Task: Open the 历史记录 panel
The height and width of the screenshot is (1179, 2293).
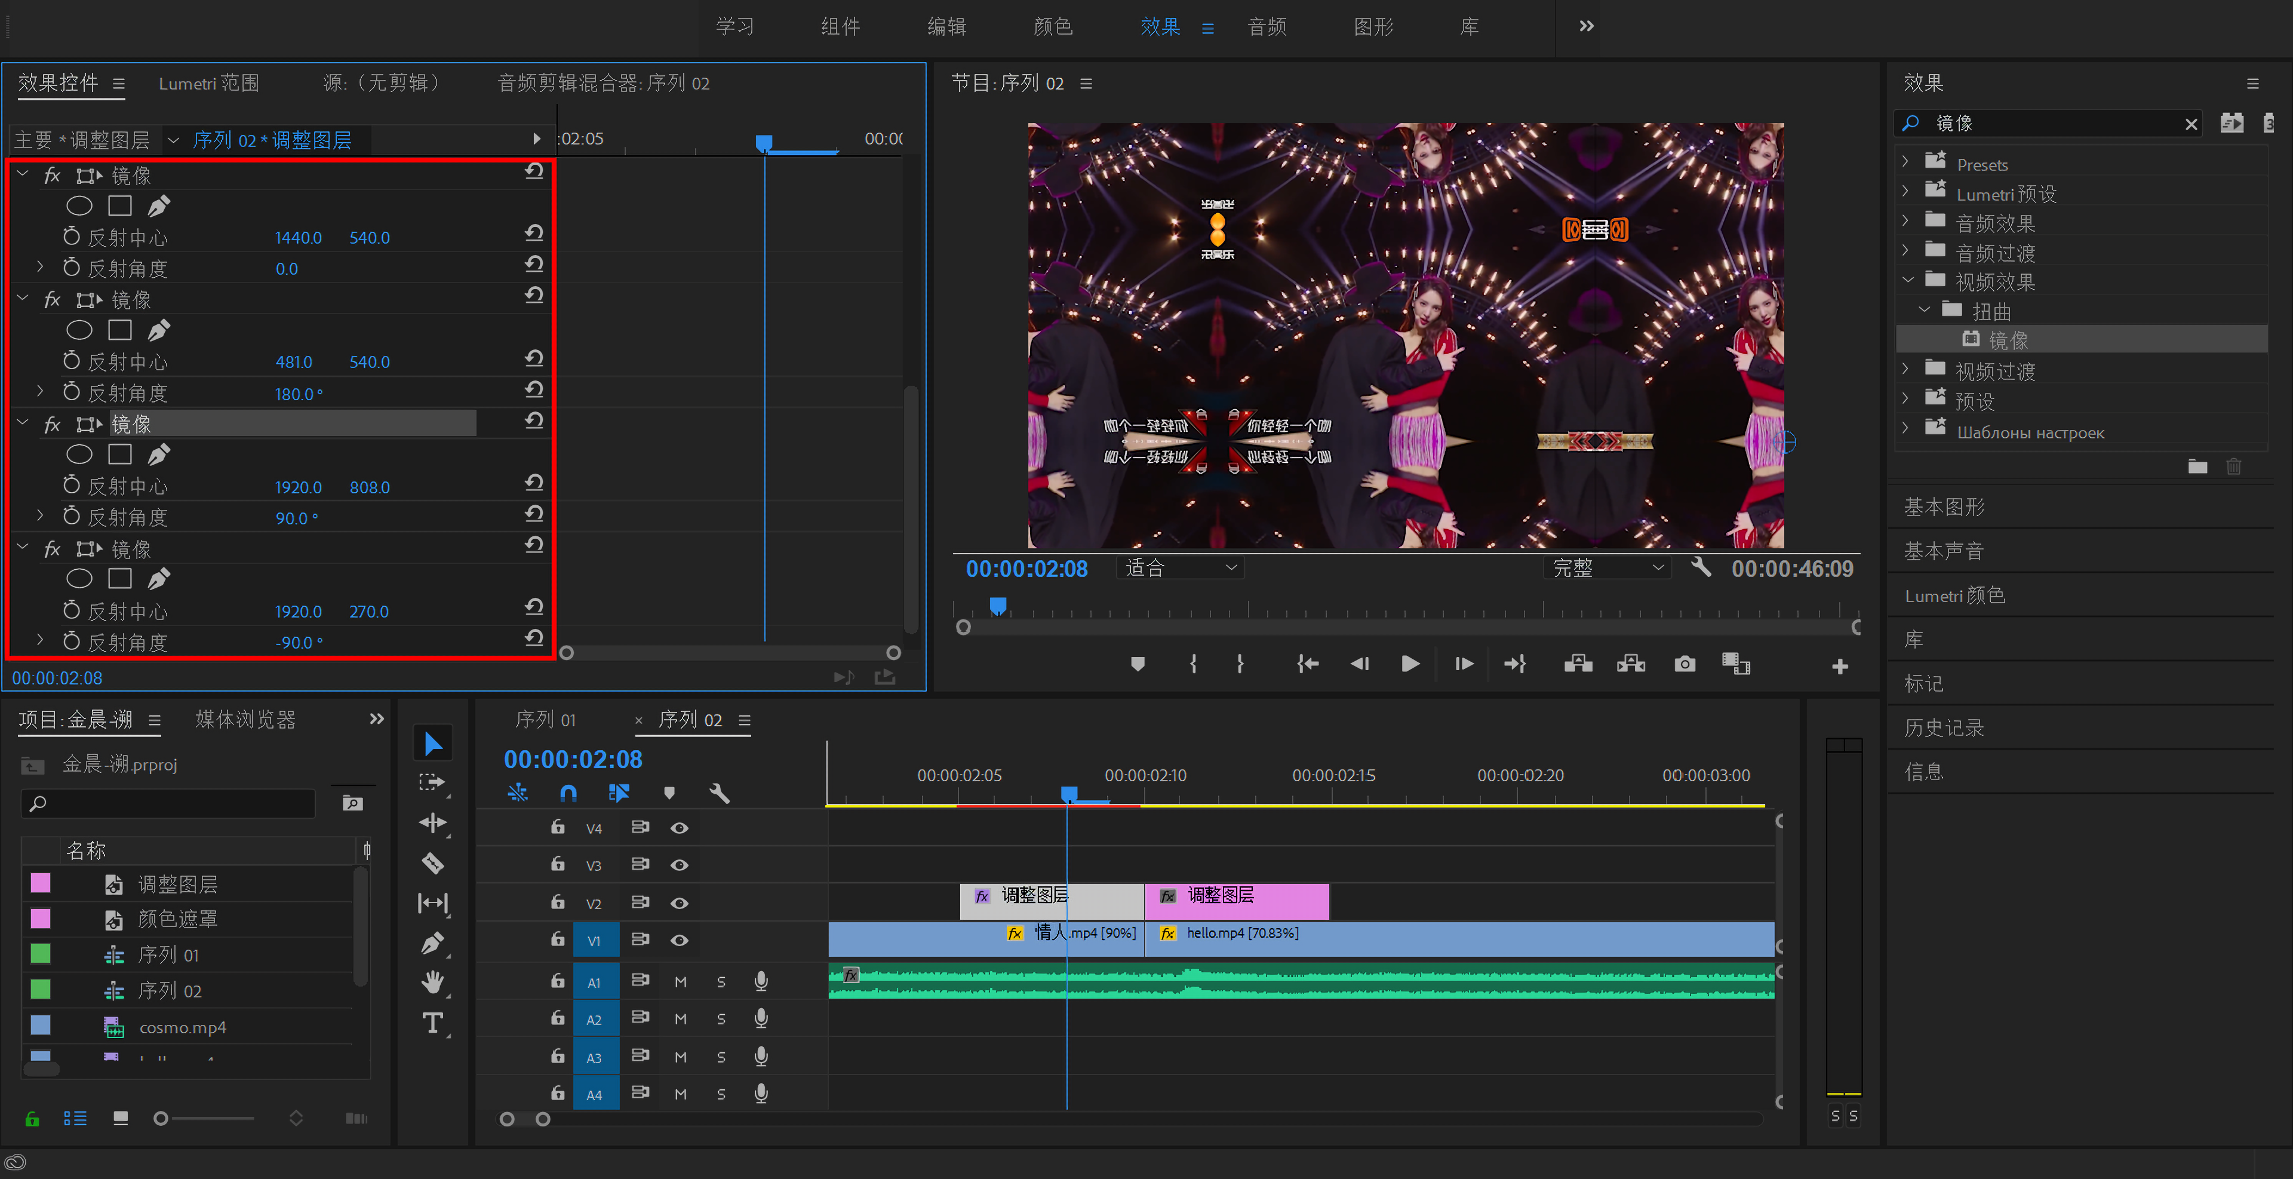Action: [1944, 727]
